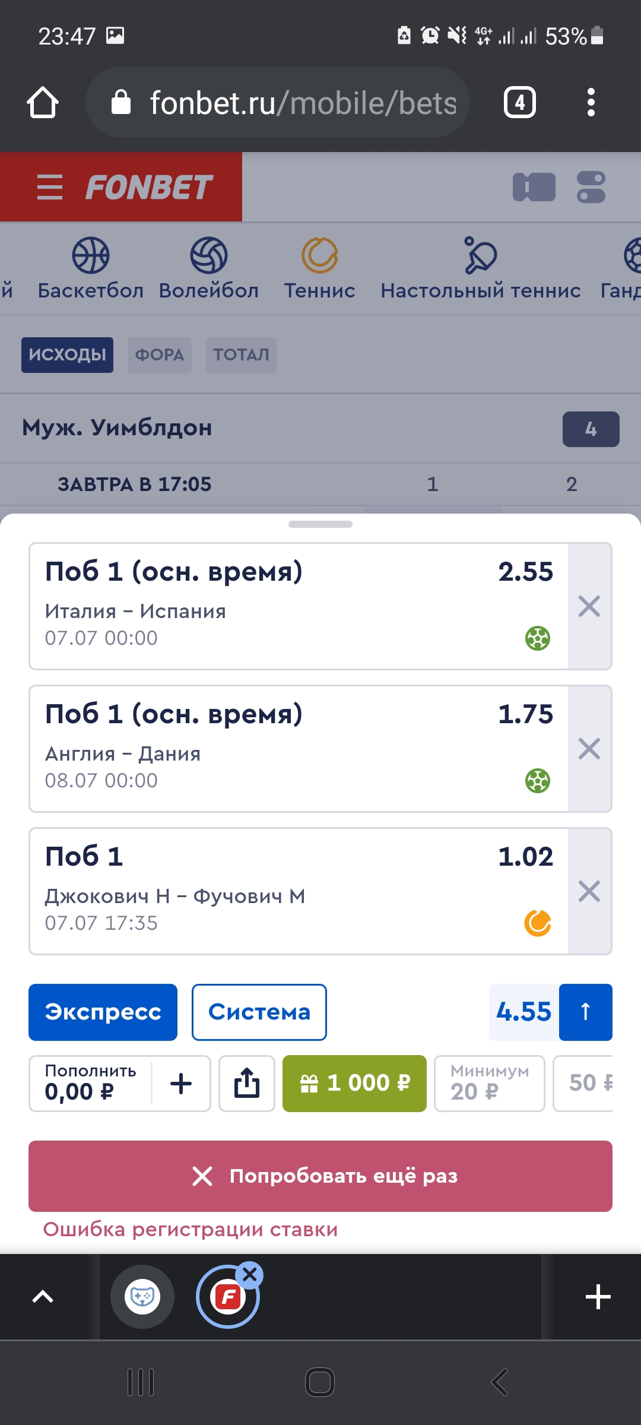Expand the bottom bar chevron up

(43, 1297)
